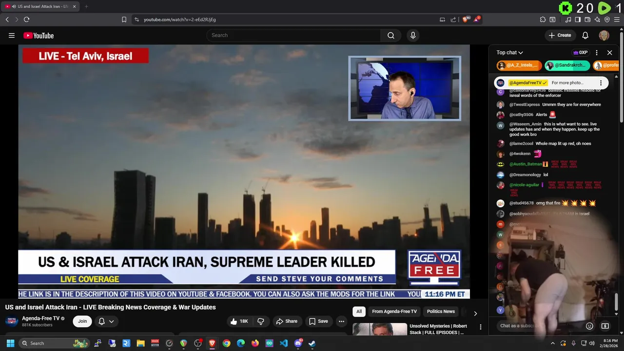Click the Unsolved Mysteries video title
The width and height of the screenshot is (624, 351).
coord(438,329)
